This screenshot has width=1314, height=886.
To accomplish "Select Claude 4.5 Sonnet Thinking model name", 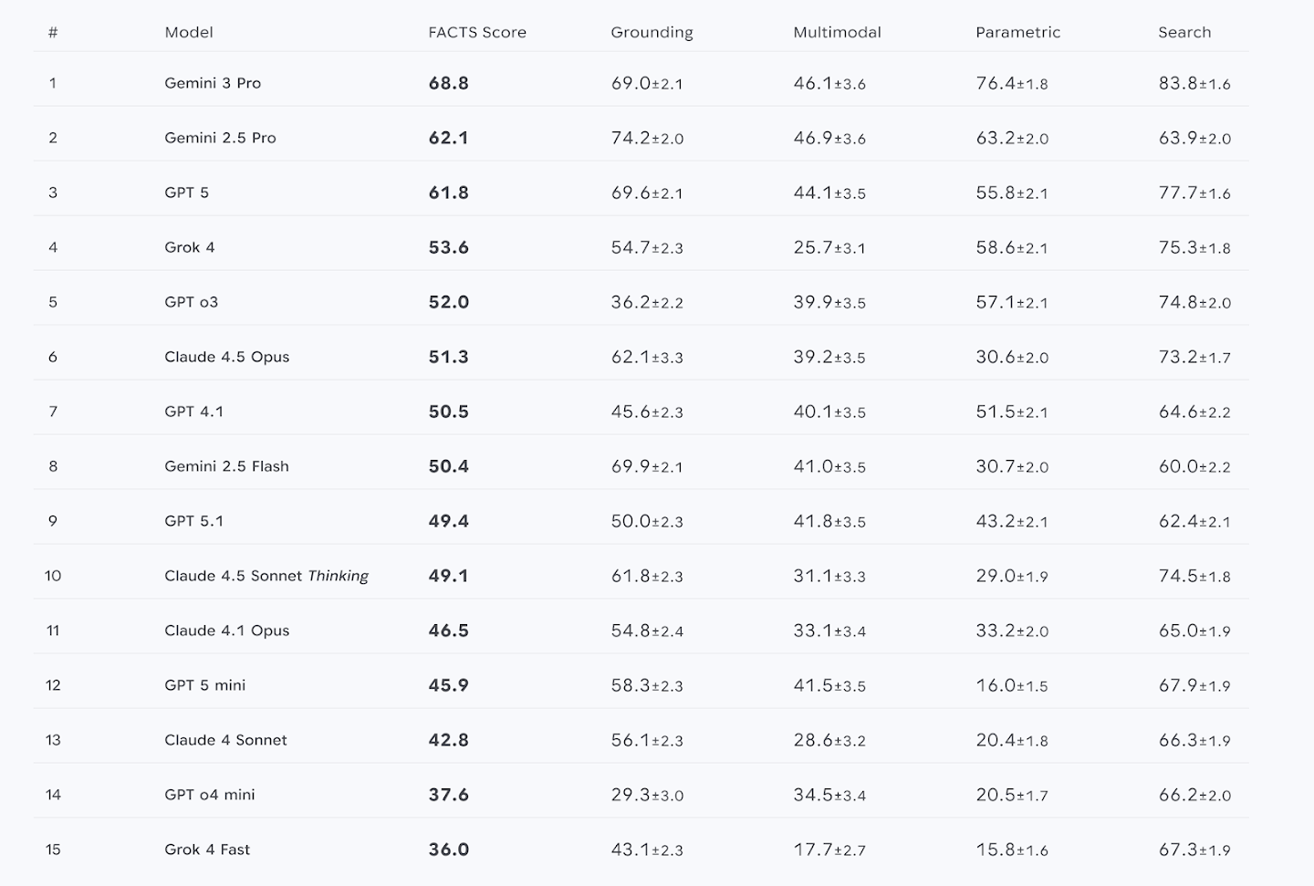I will pyautogui.click(x=266, y=576).
